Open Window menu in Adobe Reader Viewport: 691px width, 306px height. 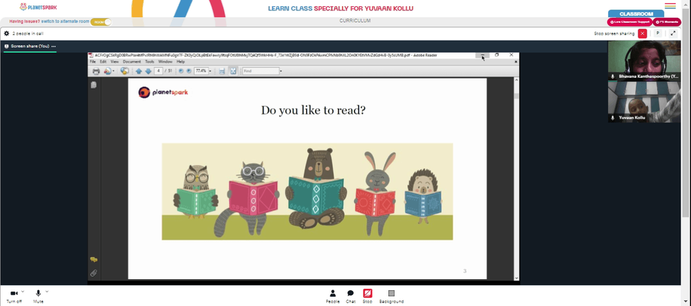click(x=165, y=61)
